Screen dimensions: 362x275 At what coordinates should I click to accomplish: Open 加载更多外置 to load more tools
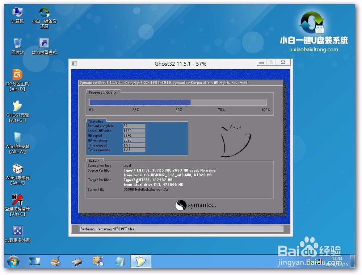point(17,231)
